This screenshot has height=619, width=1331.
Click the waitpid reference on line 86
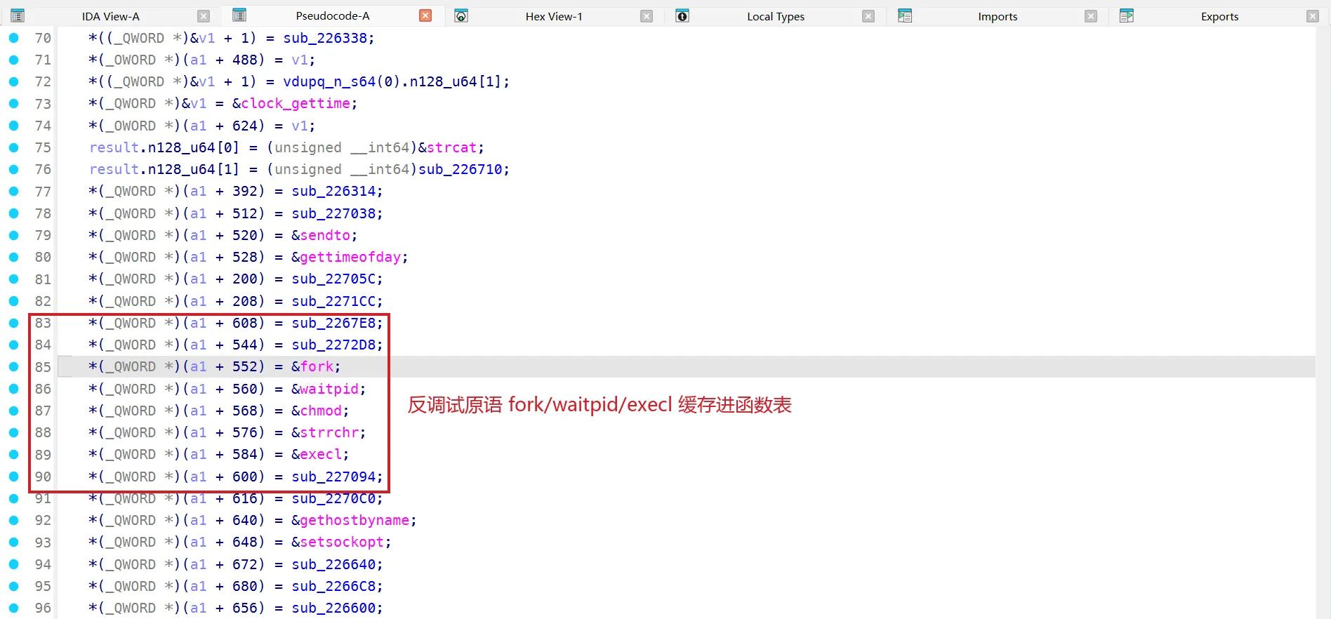329,389
